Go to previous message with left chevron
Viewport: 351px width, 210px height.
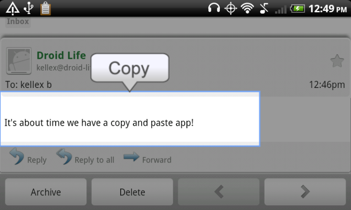(219, 192)
